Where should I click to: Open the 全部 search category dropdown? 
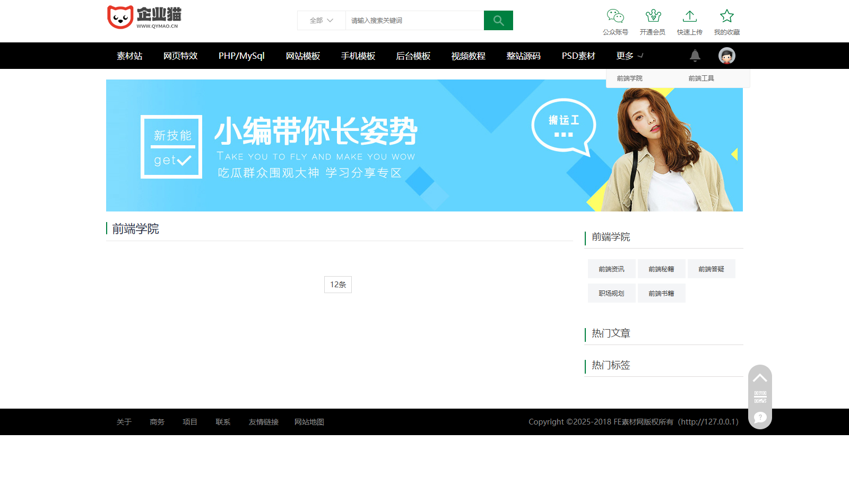320,20
